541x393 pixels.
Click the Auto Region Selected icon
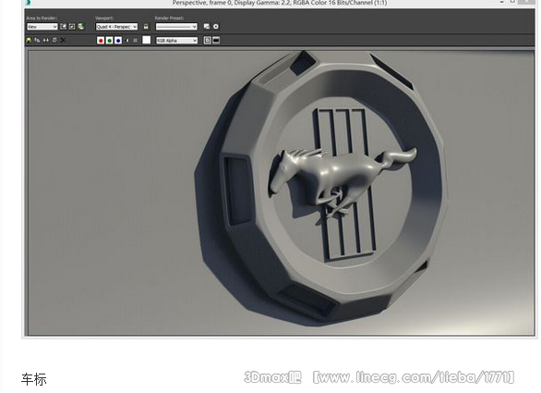[x=72, y=26]
